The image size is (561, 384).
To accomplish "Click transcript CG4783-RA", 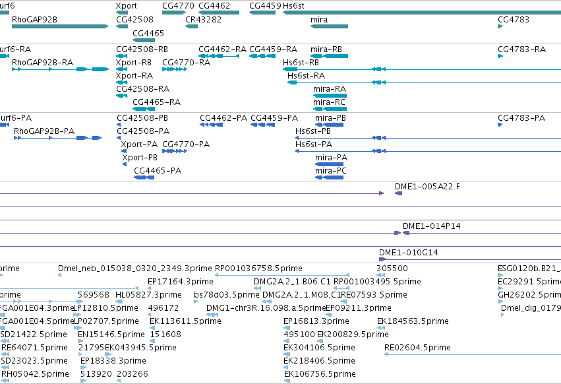I will coord(500,56).
